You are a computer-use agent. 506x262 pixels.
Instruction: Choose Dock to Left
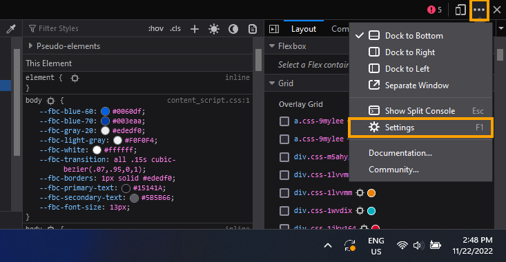tap(420, 69)
